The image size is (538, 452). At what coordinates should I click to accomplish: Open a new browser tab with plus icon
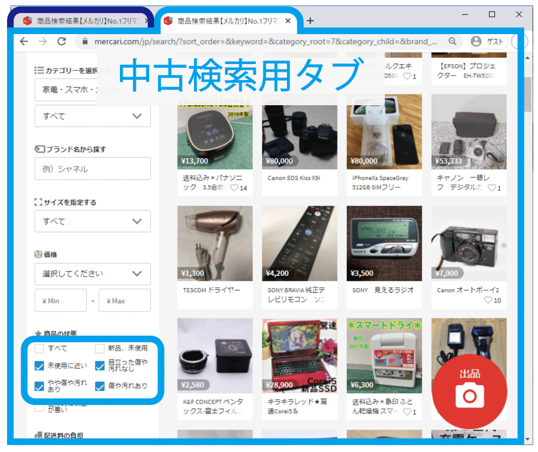click(310, 21)
